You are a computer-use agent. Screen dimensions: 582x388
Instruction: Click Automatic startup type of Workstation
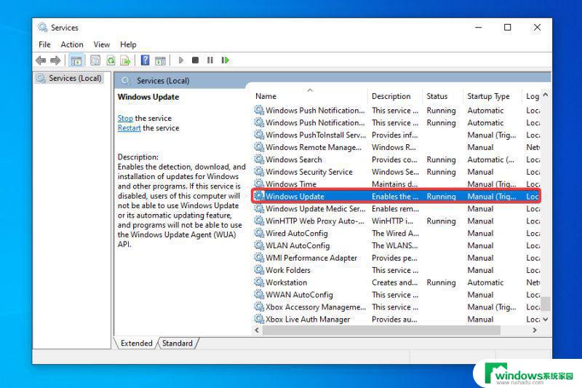tap(485, 282)
